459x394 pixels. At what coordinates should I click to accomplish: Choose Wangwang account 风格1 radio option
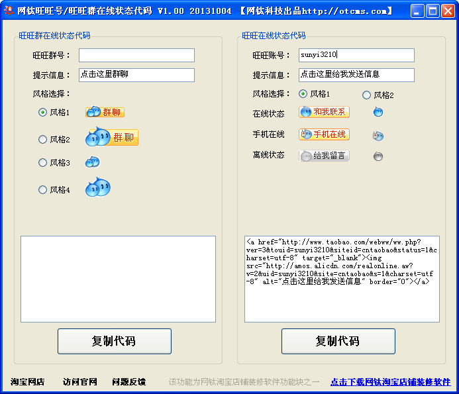click(303, 93)
